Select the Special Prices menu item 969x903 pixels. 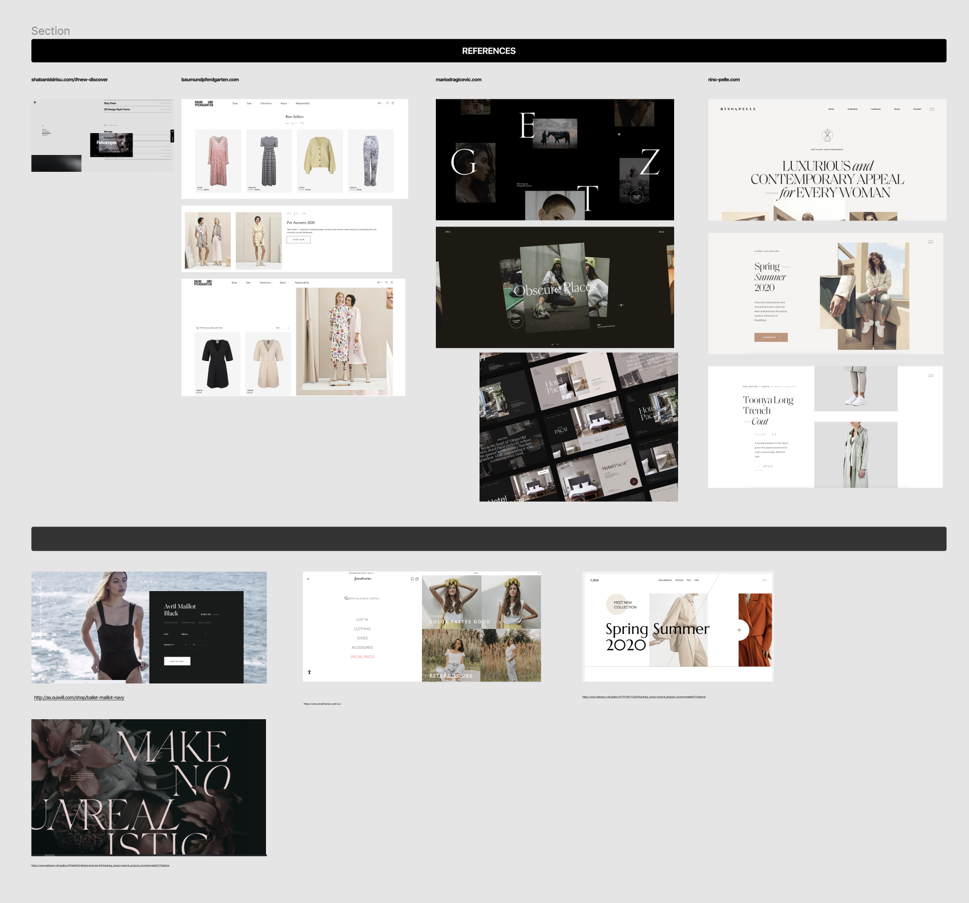[x=362, y=657]
